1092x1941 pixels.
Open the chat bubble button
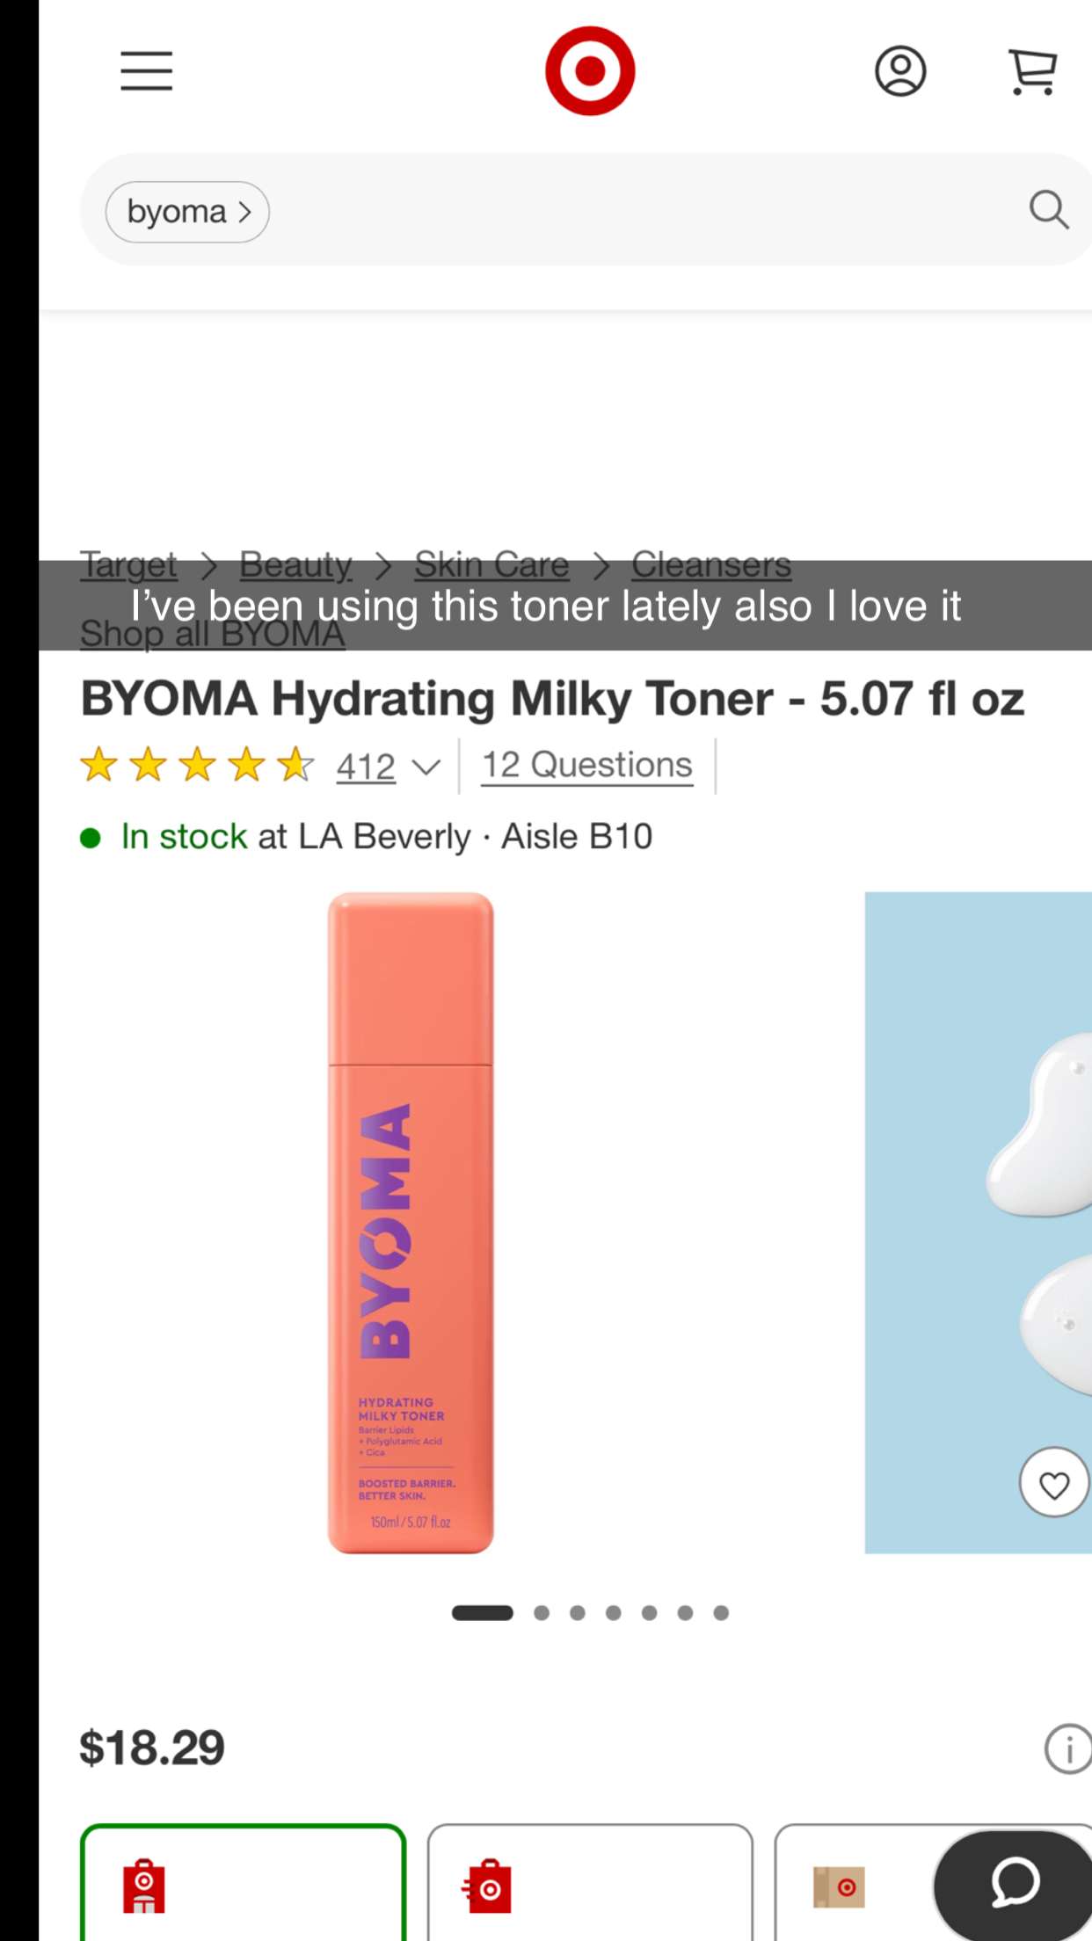[x=1014, y=1884]
